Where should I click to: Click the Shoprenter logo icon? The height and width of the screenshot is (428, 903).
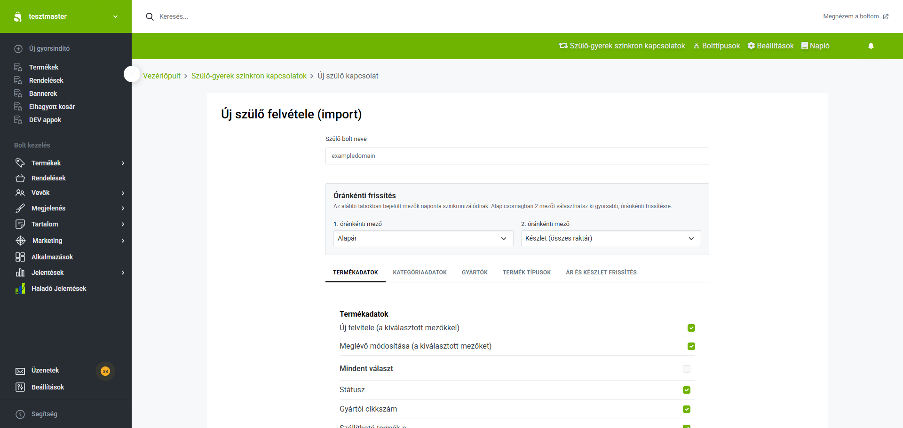[18, 17]
